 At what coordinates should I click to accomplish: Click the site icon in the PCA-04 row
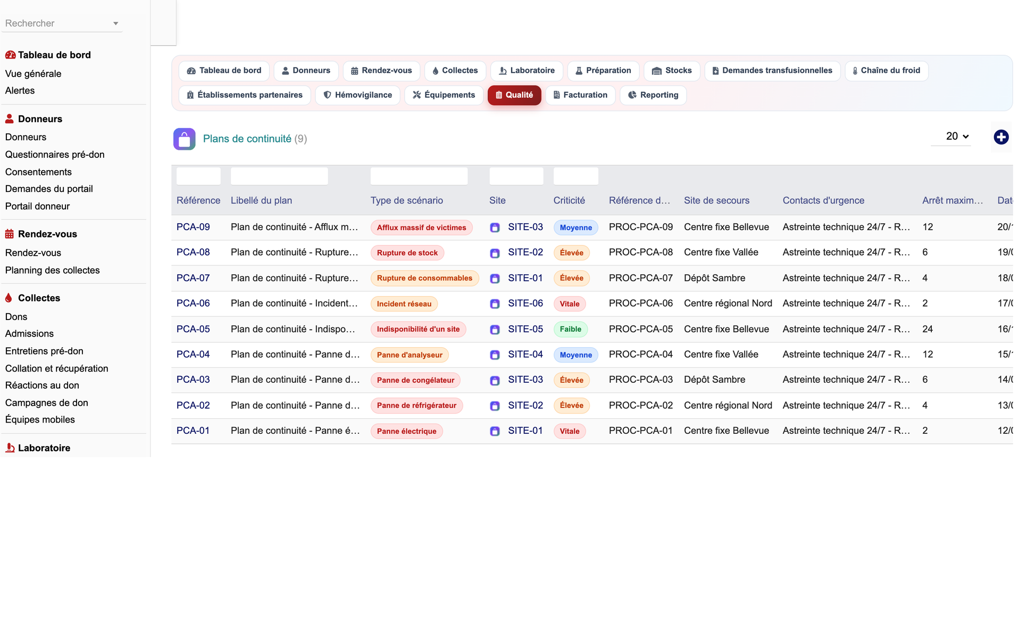tap(495, 355)
